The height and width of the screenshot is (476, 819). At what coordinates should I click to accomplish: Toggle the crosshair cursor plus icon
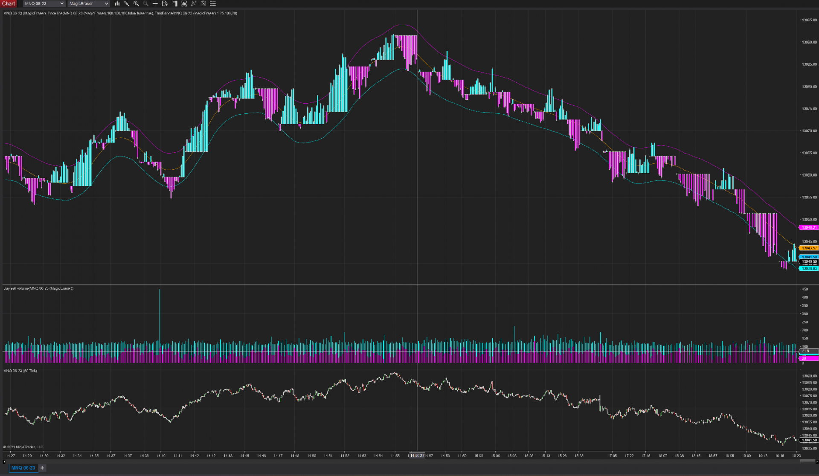[155, 3]
